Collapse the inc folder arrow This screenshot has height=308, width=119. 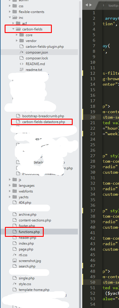pyautogui.click(x=10, y=17)
